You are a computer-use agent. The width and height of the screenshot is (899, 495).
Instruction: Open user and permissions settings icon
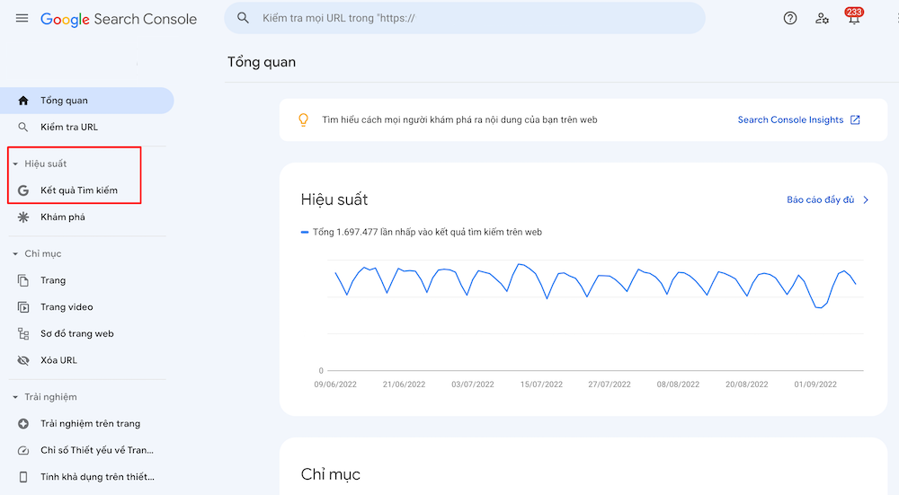(822, 18)
